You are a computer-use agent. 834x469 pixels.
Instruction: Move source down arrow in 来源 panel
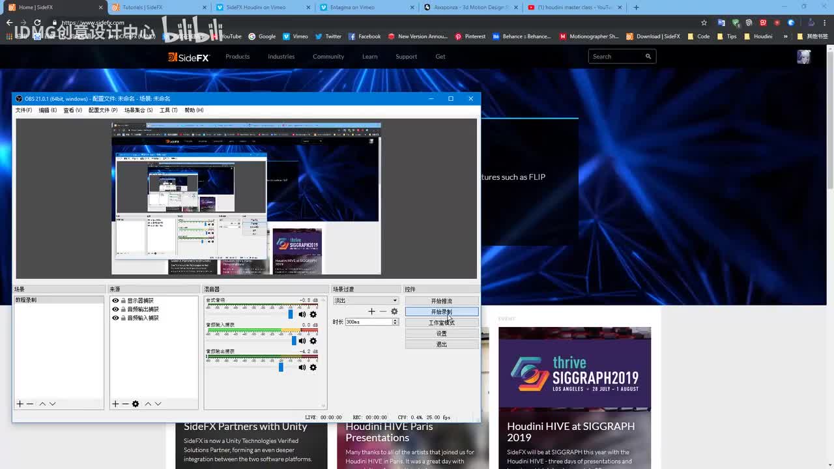tap(158, 404)
